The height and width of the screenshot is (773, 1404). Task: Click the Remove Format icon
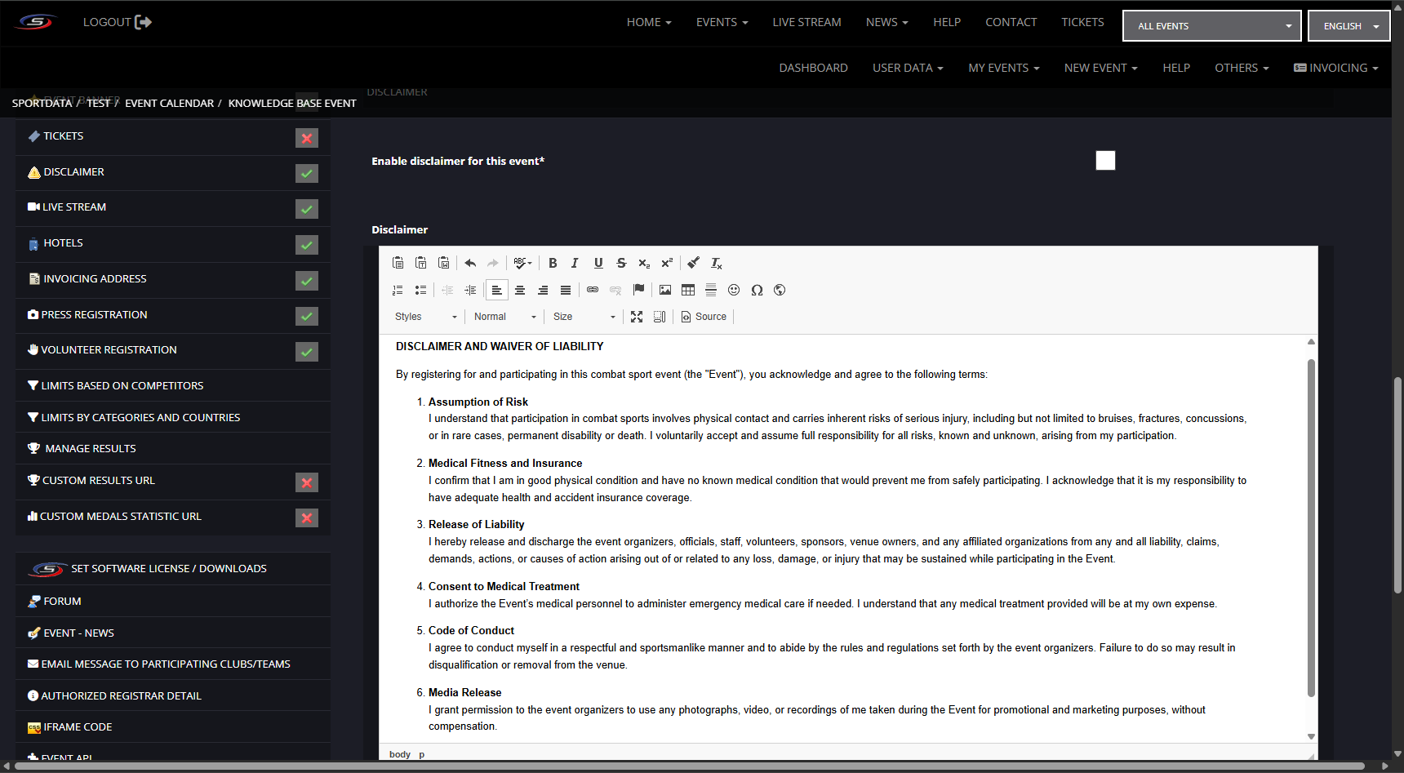716,263
